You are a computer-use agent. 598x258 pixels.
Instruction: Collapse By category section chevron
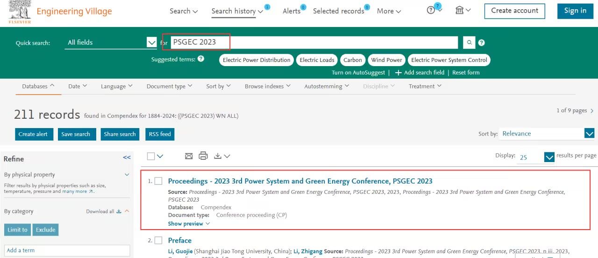(x=127, y=211)
